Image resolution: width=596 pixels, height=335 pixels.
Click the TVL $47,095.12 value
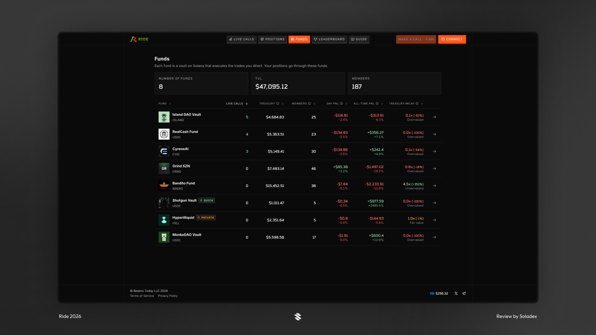pos(271,87)
